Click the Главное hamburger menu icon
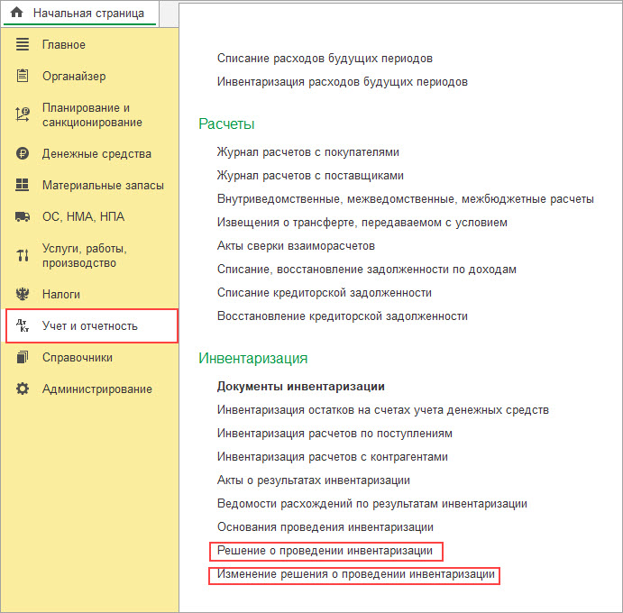Screen dimensions: 623x613 click(23, 45)
